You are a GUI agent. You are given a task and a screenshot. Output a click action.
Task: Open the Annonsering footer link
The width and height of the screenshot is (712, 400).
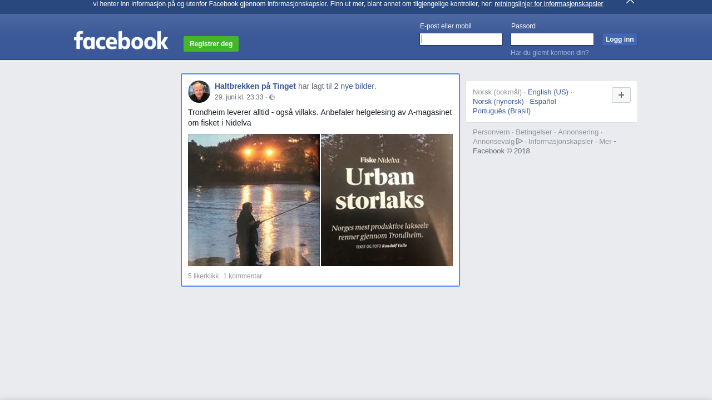tap(578, 132)
